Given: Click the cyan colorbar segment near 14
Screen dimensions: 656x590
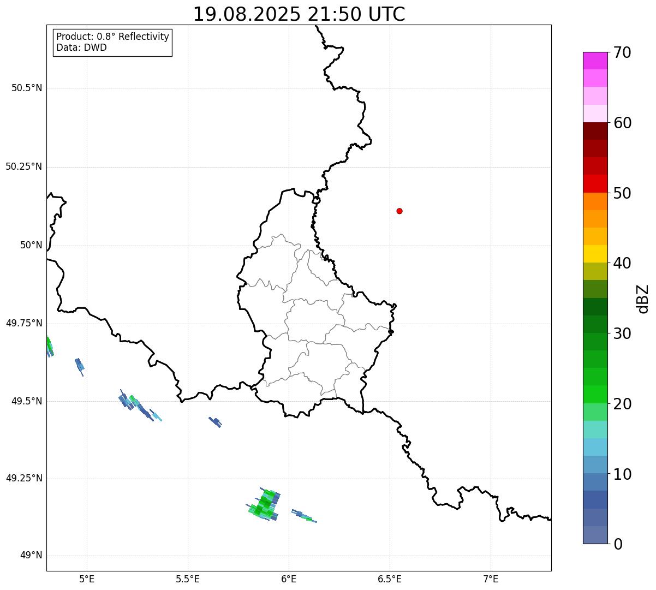Looking at the screenshot, I should [x=595, y=447].
